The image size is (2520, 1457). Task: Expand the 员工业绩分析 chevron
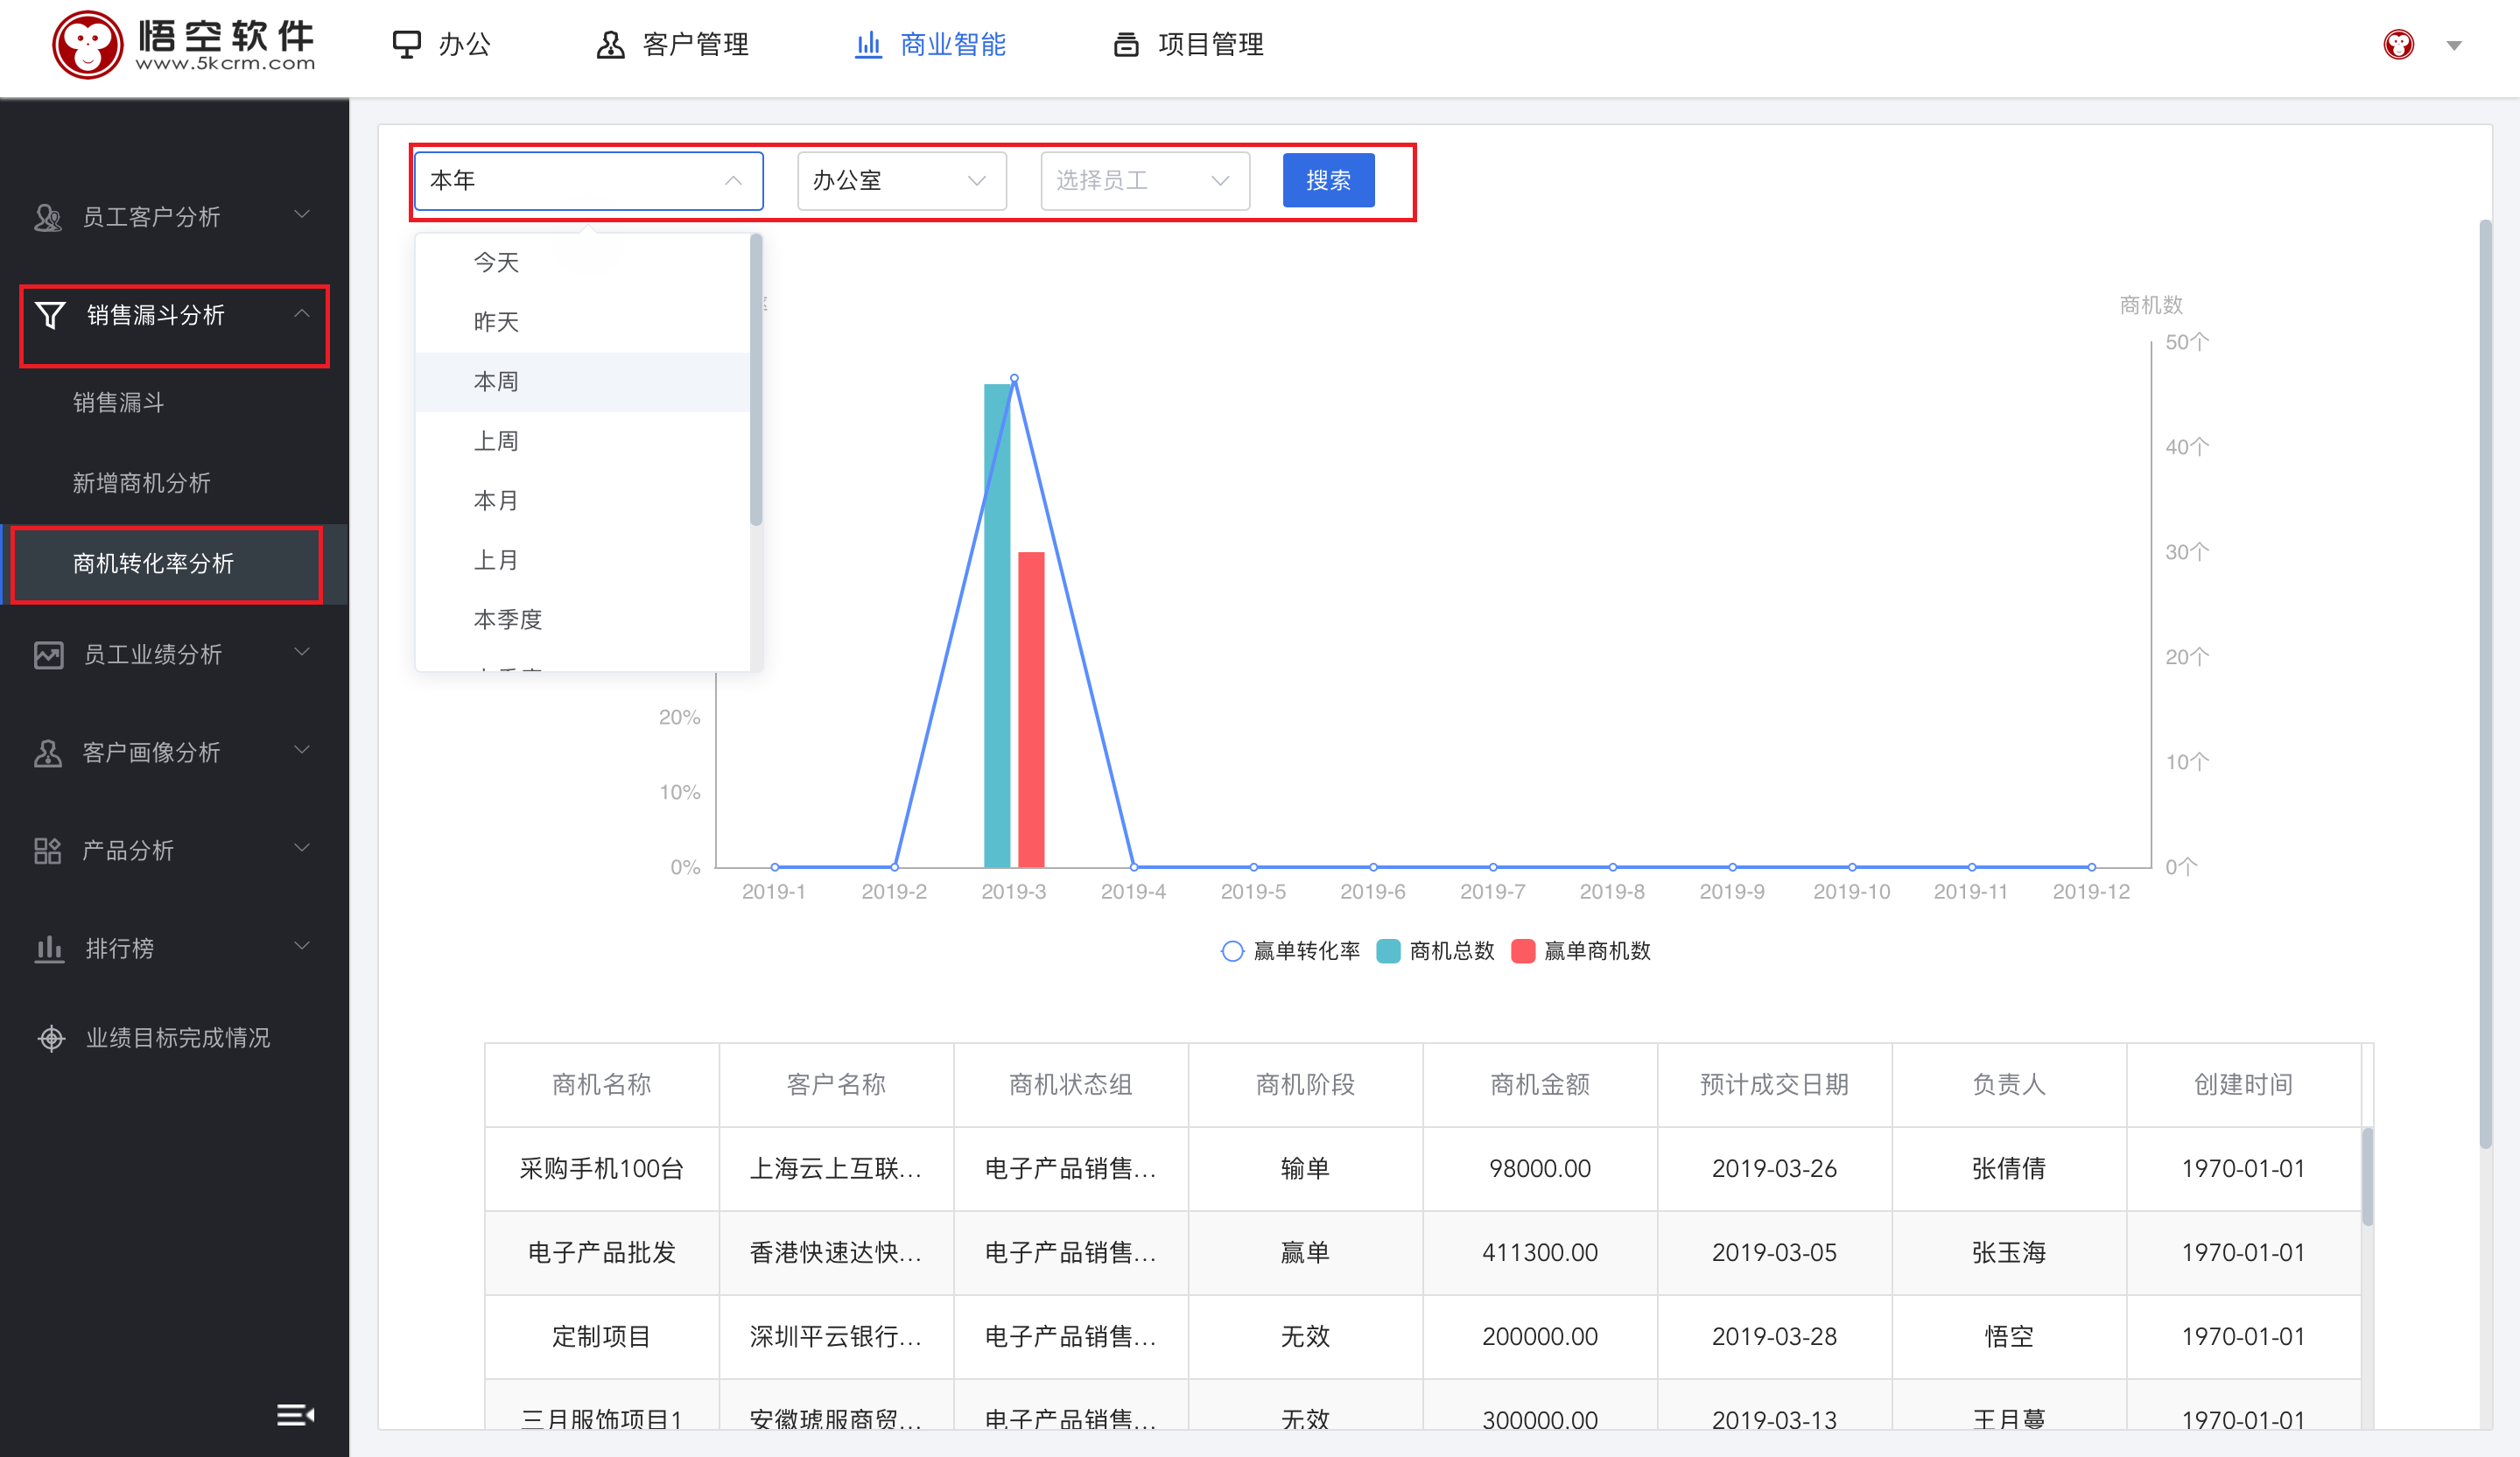click(302, 652)
